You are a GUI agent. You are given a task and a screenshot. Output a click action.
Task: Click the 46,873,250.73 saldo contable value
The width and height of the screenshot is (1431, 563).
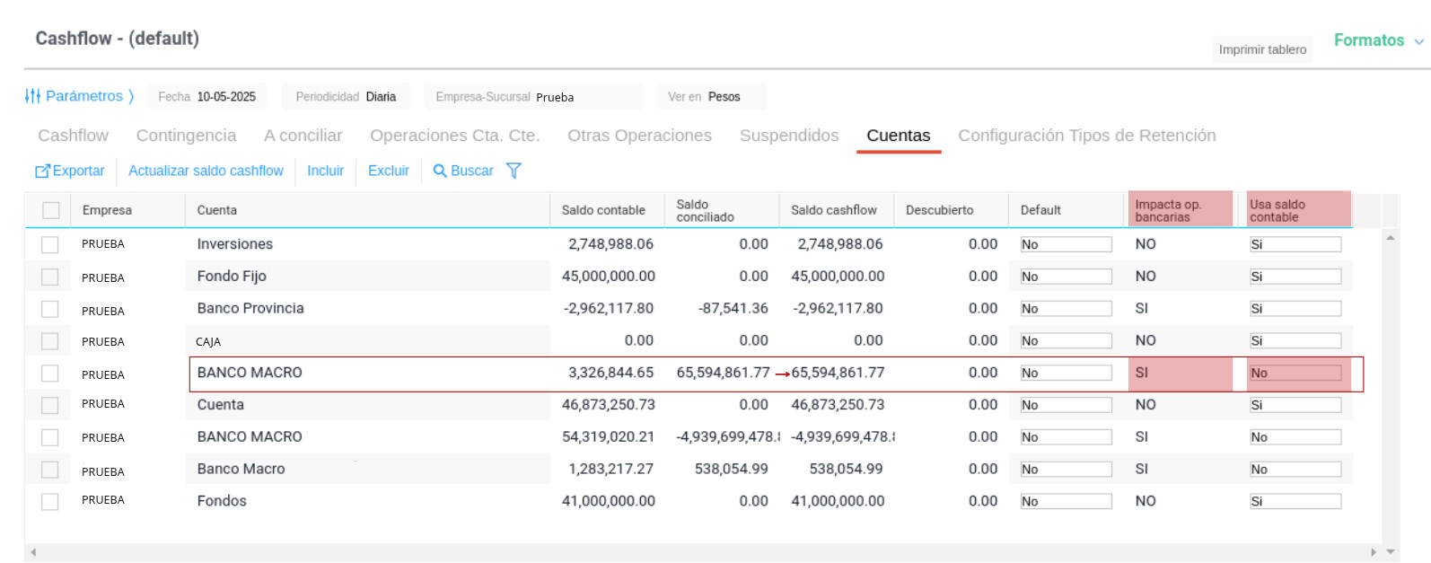coord(609,405)
